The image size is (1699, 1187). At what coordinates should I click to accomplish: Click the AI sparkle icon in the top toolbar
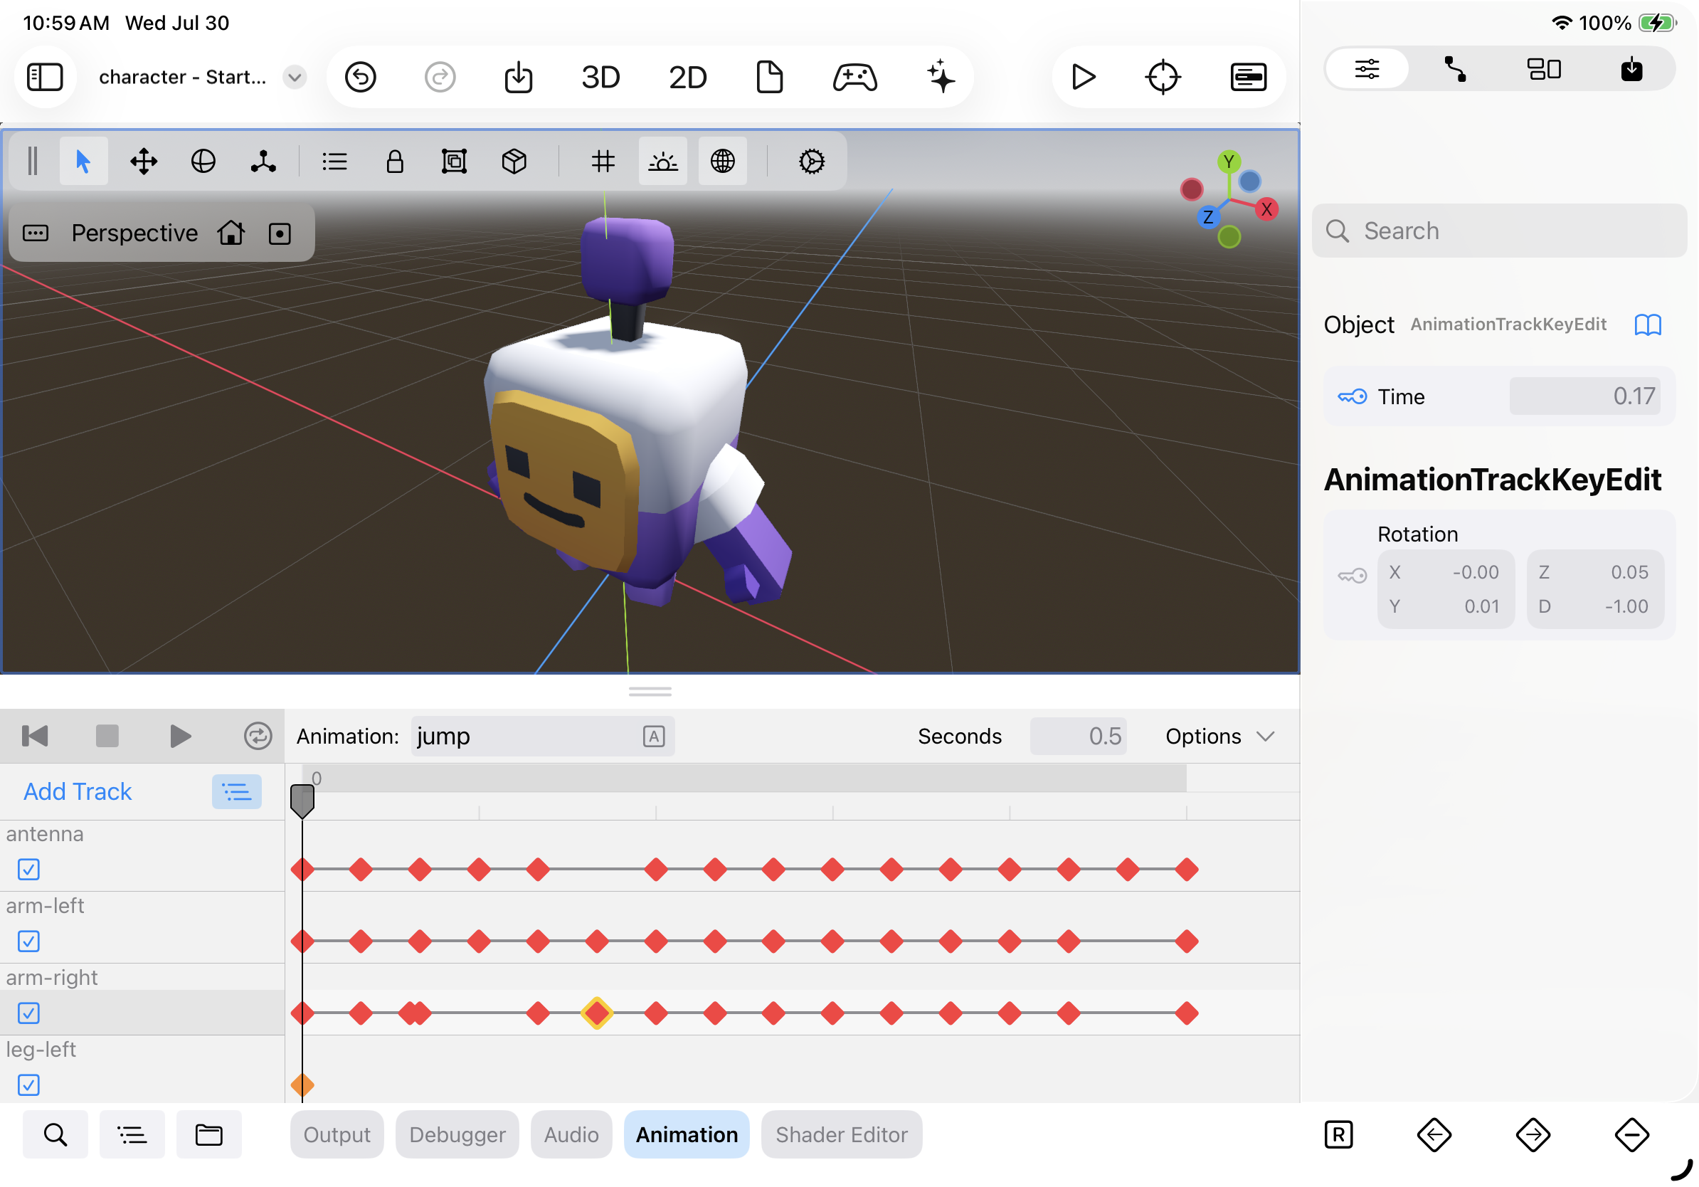(941, 77)
